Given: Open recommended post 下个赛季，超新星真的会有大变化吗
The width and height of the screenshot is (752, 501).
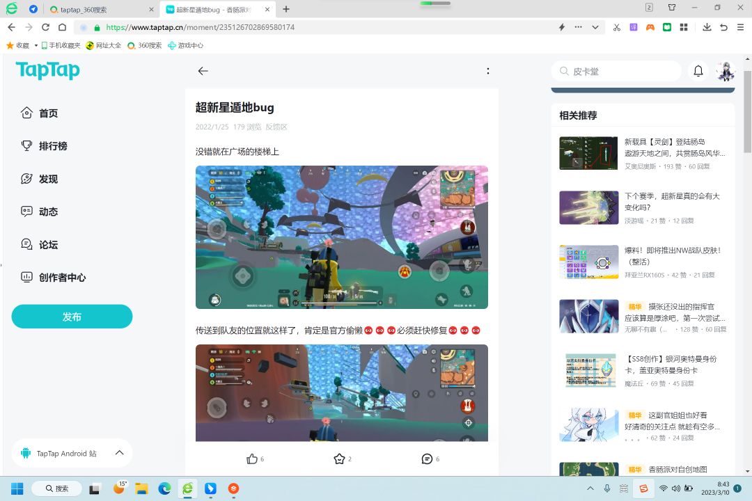Looking at the screenshot, I should coord(672,202).
